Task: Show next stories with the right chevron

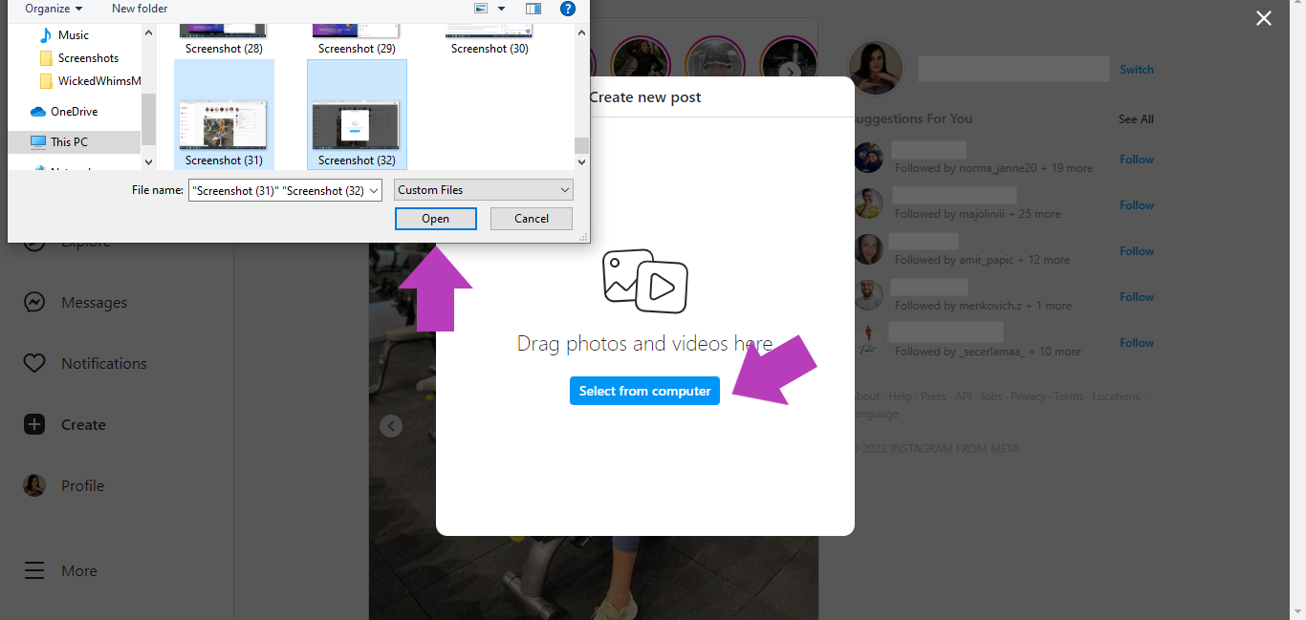Action: (790, 71)
